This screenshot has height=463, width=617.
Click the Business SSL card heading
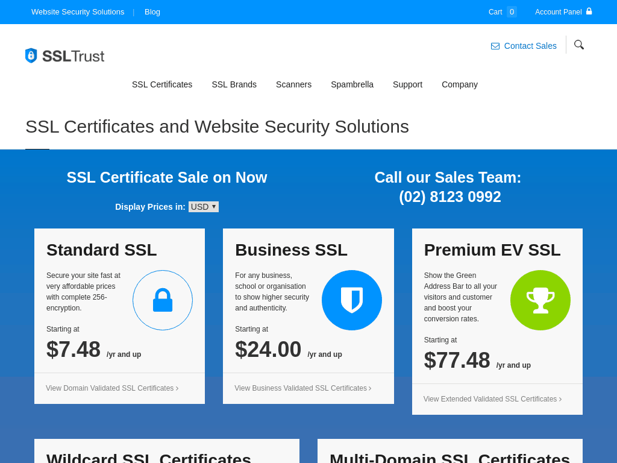[x=291, y=250]
